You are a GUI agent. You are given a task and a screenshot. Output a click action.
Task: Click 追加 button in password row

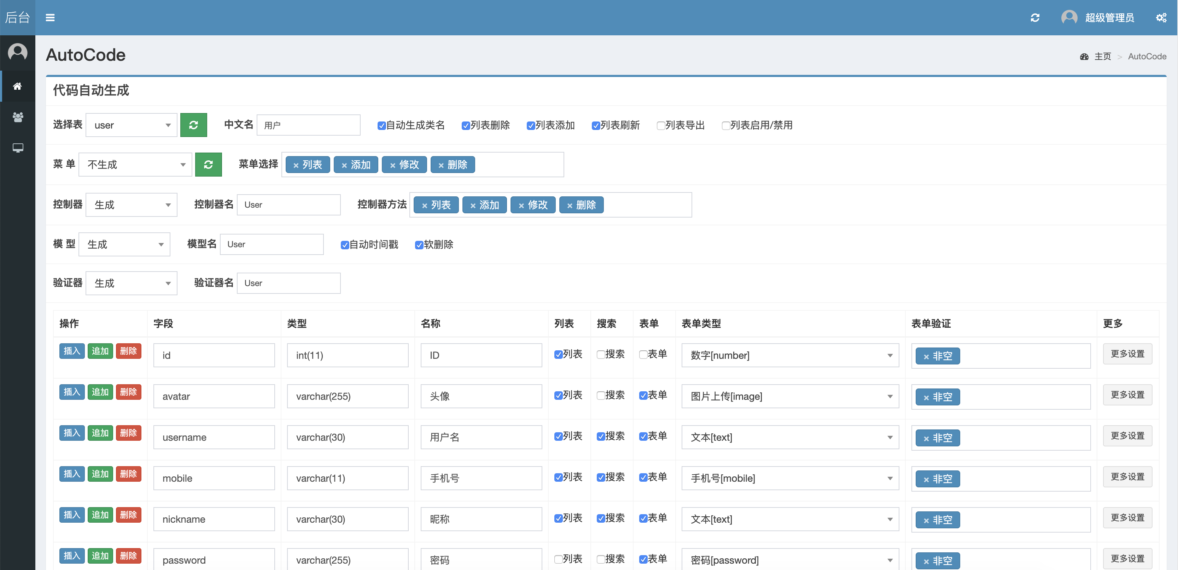pos(100,556)
